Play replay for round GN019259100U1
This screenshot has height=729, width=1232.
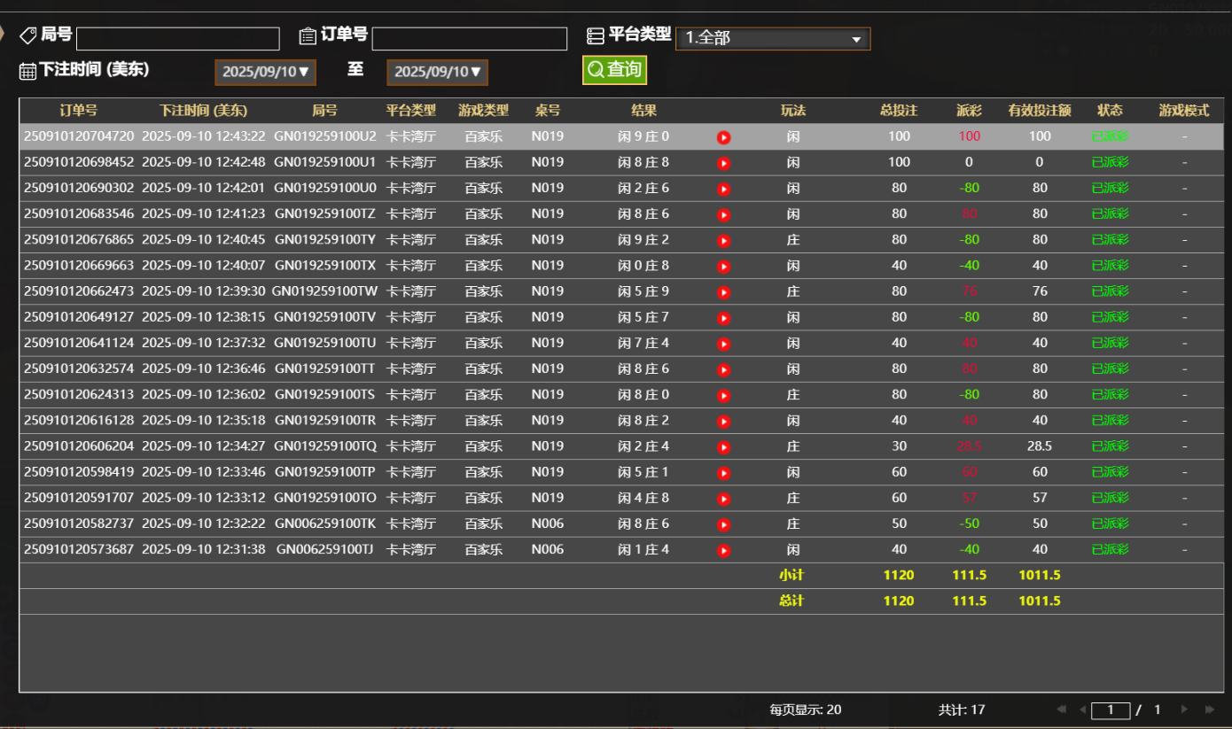pos(723,163)
